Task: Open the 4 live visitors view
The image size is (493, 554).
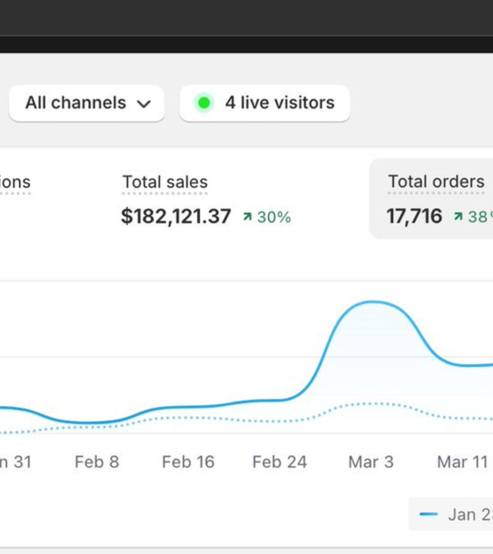Action: click(264, 103)
